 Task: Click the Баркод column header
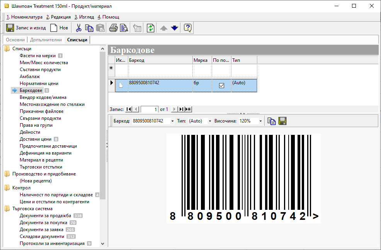pos(160,60)
